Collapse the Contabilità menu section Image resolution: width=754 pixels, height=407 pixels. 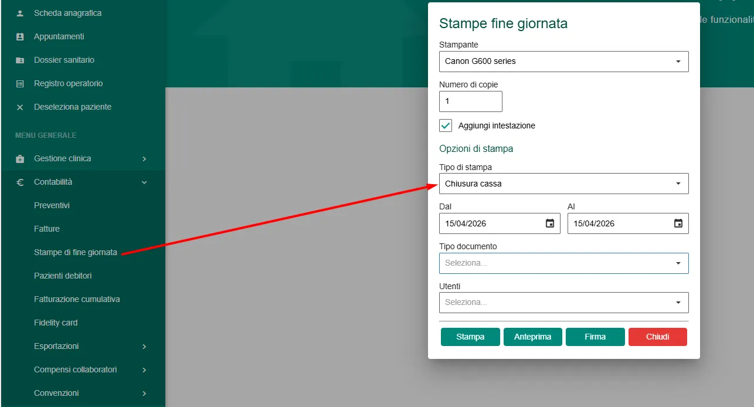[x=144, y=182]
